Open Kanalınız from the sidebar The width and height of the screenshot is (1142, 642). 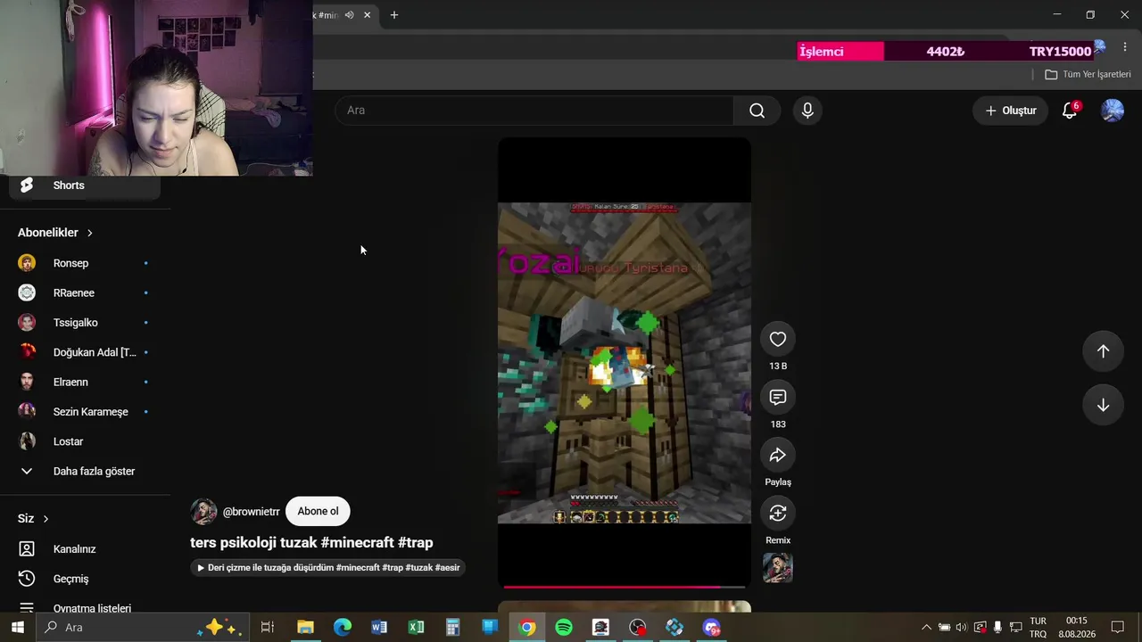point(85,549)
